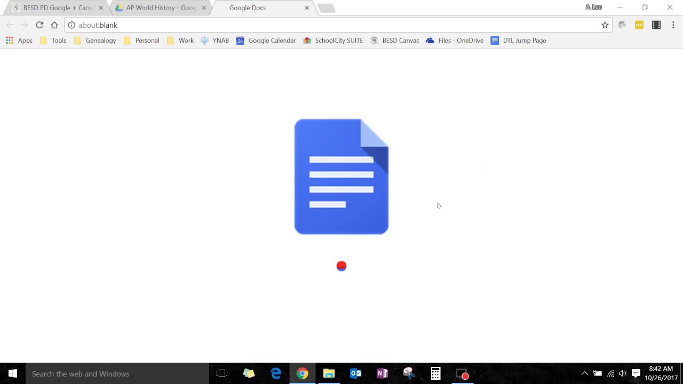The height and width of the screenshot is (384, 683).
Task: Go to the browser home page
Action: coord(54,25)
